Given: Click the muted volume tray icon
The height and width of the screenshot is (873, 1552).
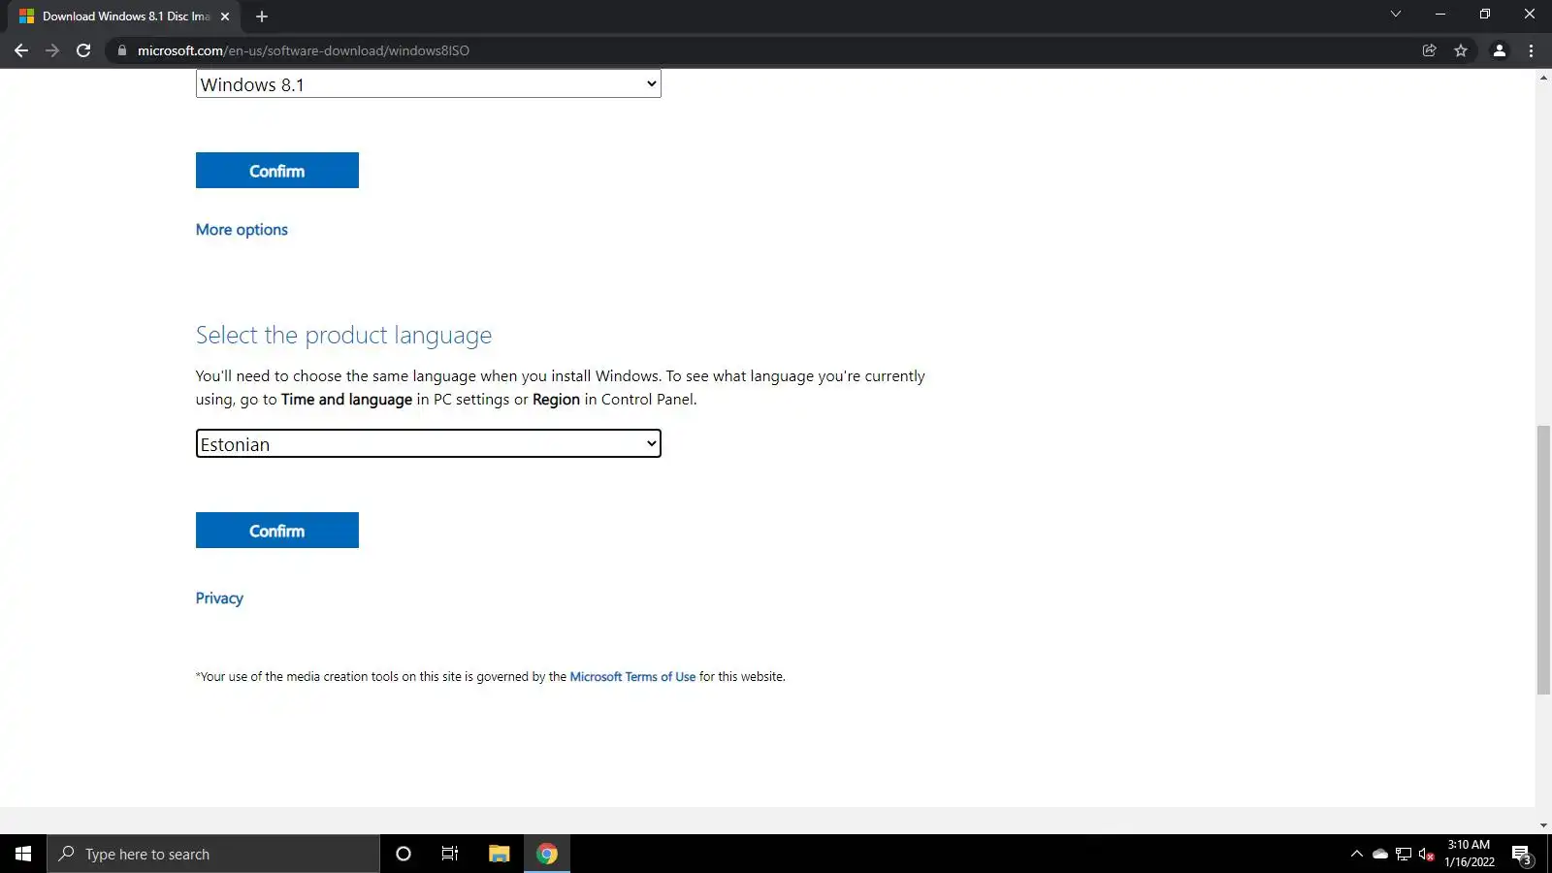Looking at the screenshot, I should click(1426, 854).
